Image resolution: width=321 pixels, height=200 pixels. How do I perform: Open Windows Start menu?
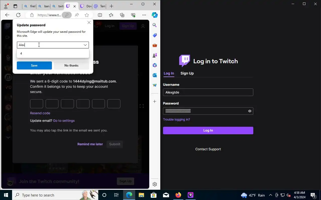[6, 195]
